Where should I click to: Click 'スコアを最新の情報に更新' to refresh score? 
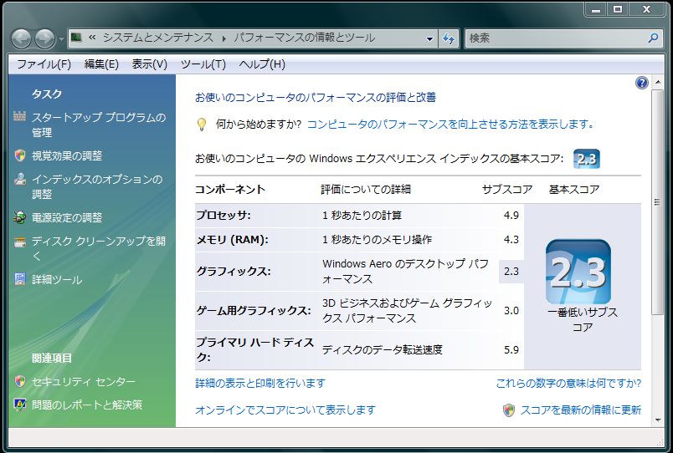coord(580,410)
